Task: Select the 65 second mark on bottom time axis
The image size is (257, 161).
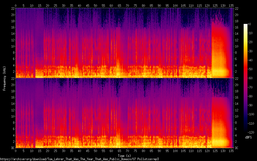Action: [x=119, y=151]
